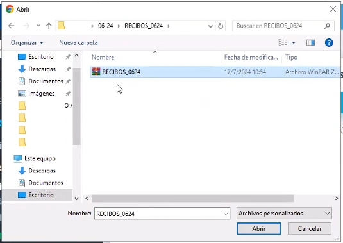The image size is (343, 243).
Task: Click the forward navigation arrow
Action: 26,26
